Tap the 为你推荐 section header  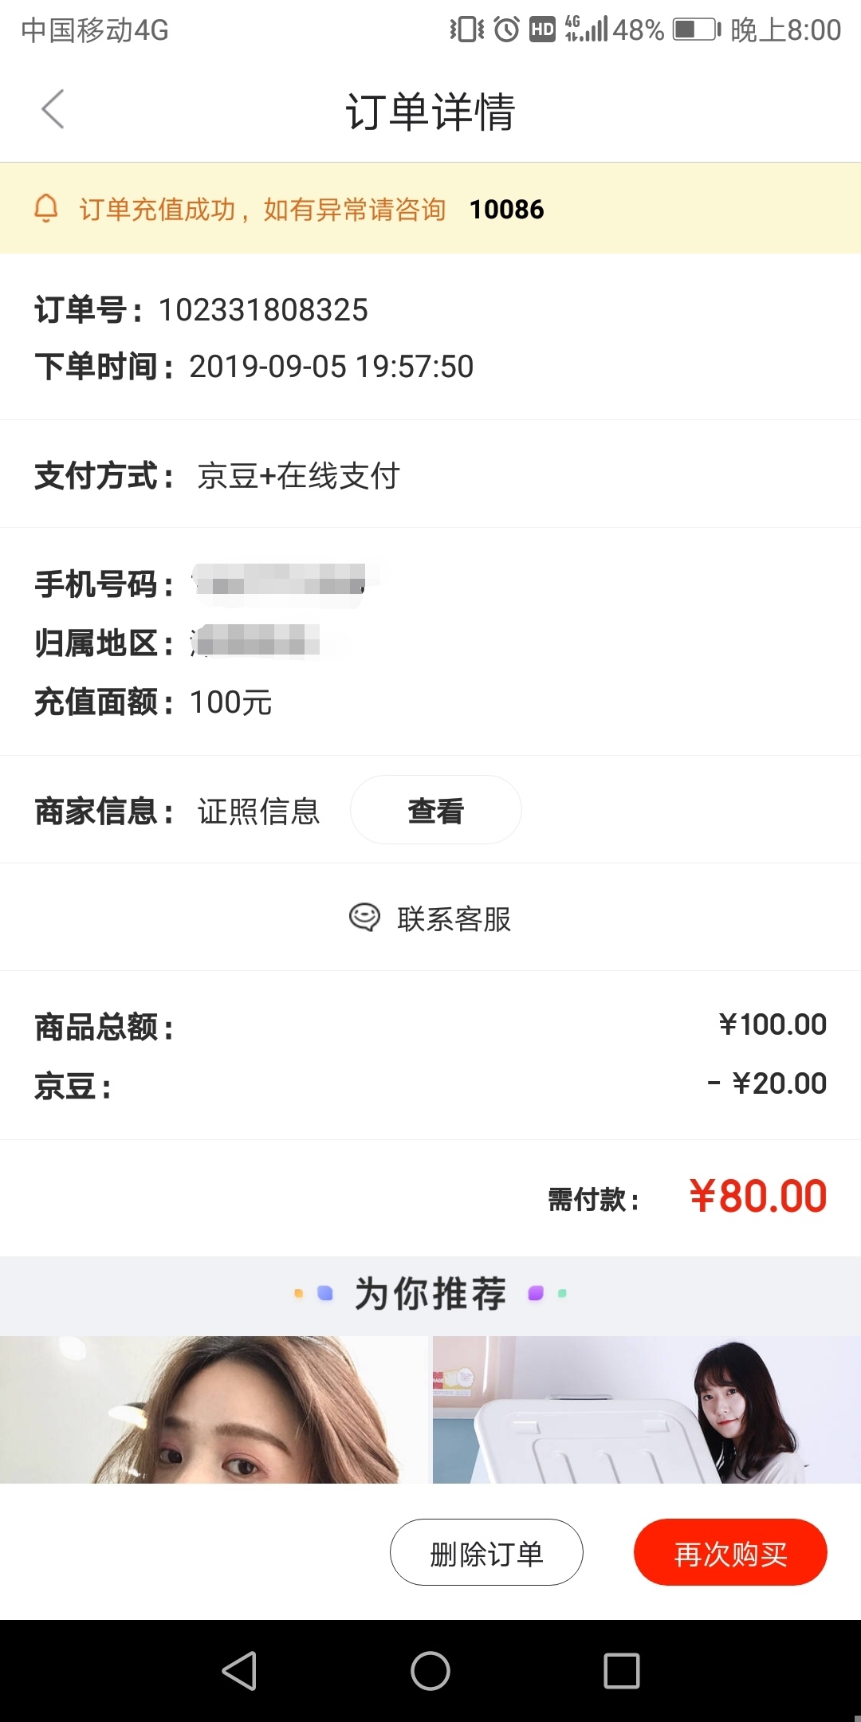431,1293
